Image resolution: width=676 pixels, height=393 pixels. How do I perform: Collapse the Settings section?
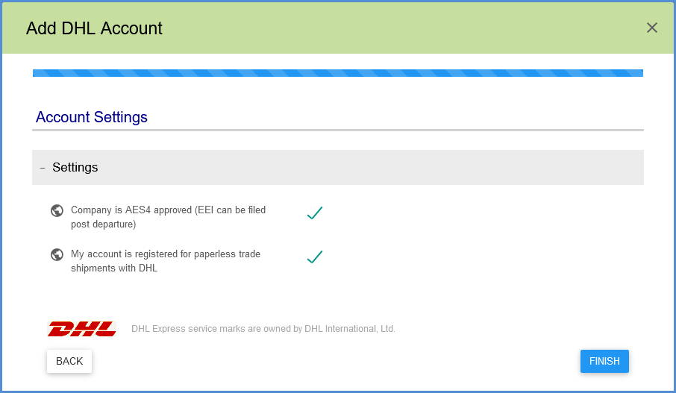(x=43, y=168)
